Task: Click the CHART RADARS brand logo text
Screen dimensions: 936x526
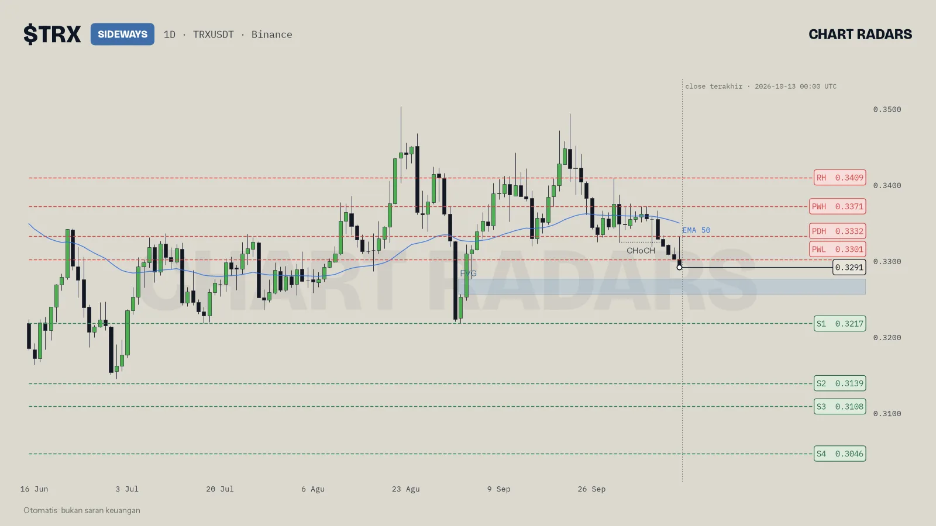Action: pos(860,34)
